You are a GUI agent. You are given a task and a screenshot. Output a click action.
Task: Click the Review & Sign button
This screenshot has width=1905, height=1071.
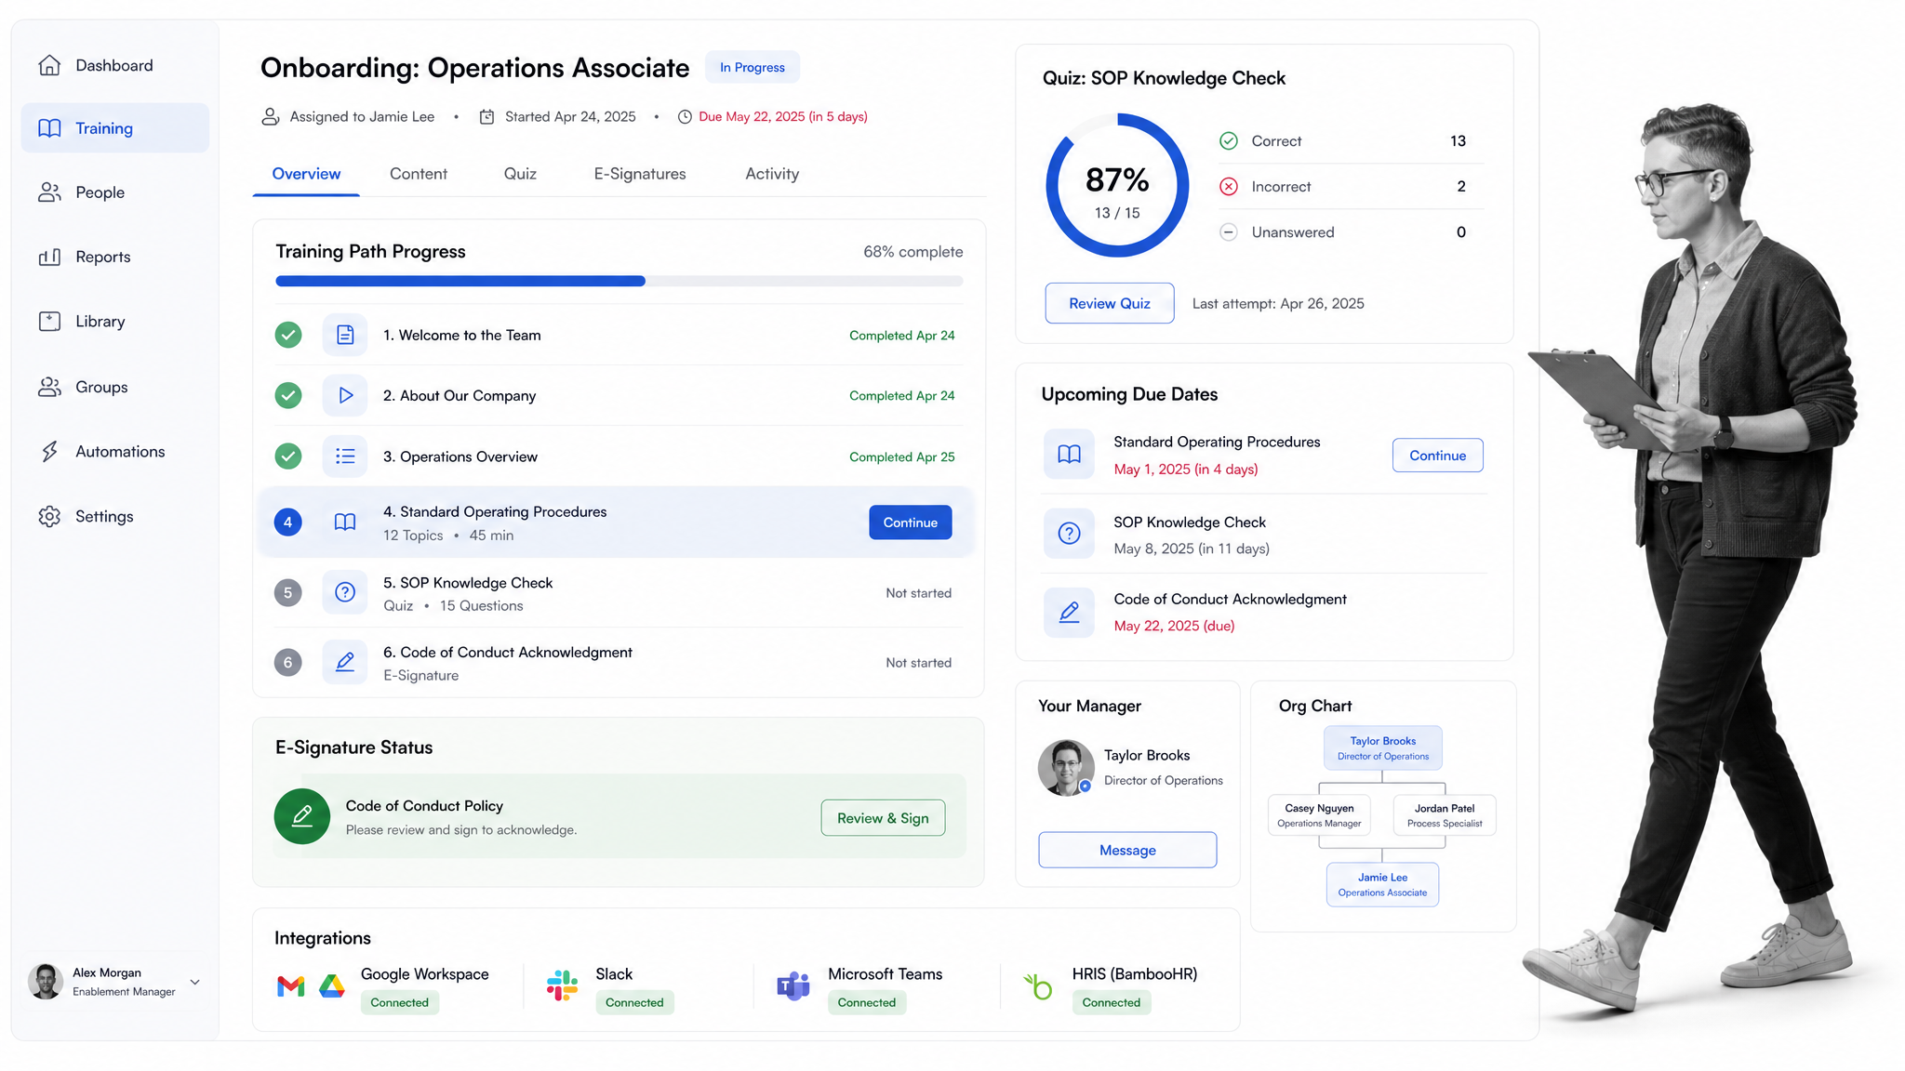[x=883, y=818]
